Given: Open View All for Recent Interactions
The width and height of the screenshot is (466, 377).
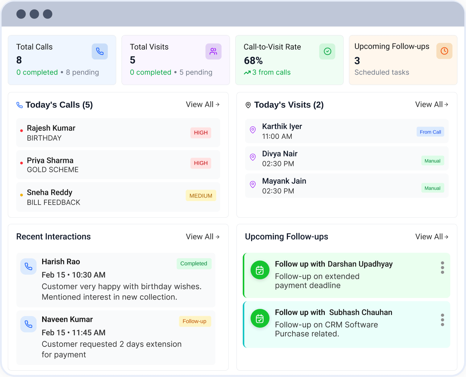Looking at the screenshot, I should pyautogui.click(x=203, y=237).
